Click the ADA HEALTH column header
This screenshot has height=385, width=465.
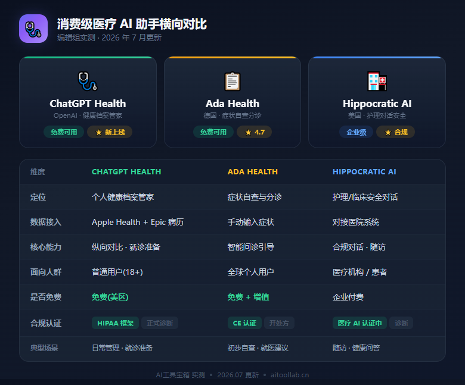[x=253, y=171]
